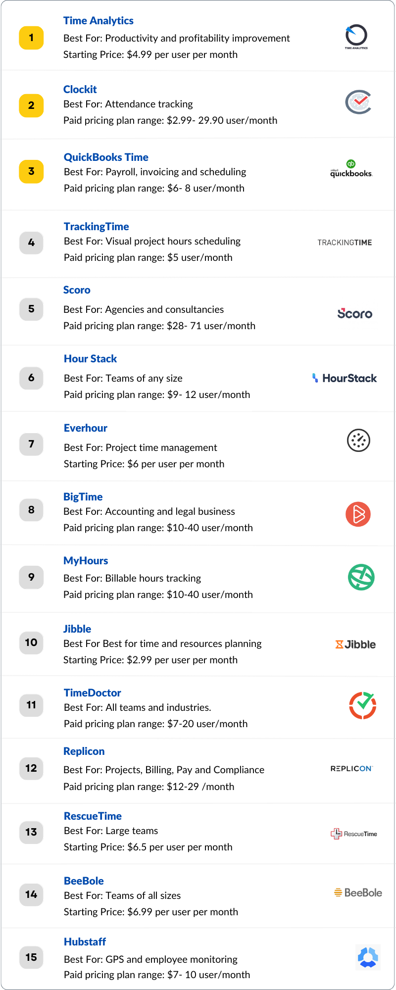Click the yellow rank 1 badge
The width and height of the screenshot is (396, 990).
(31, 38)
